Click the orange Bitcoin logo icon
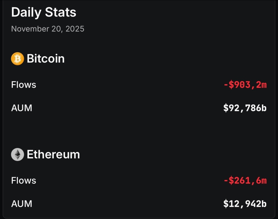The height and width of the screenshot is (219, 278). pyautogui.click(x=17, y=59)
